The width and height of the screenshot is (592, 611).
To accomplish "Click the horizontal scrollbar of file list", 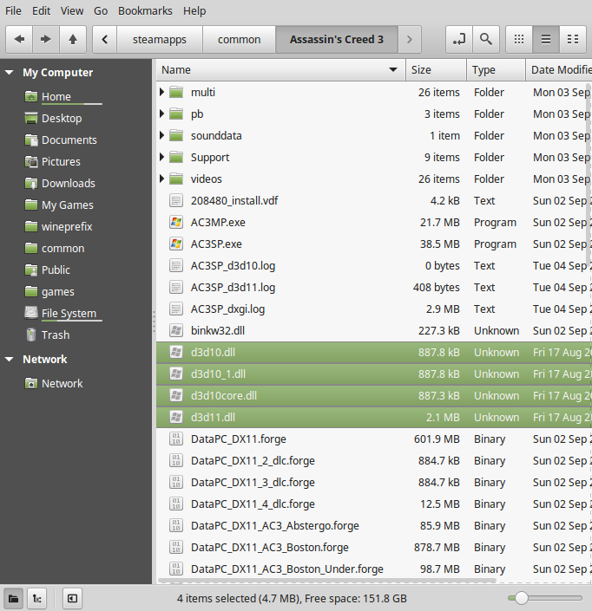I will coord(326,580).
